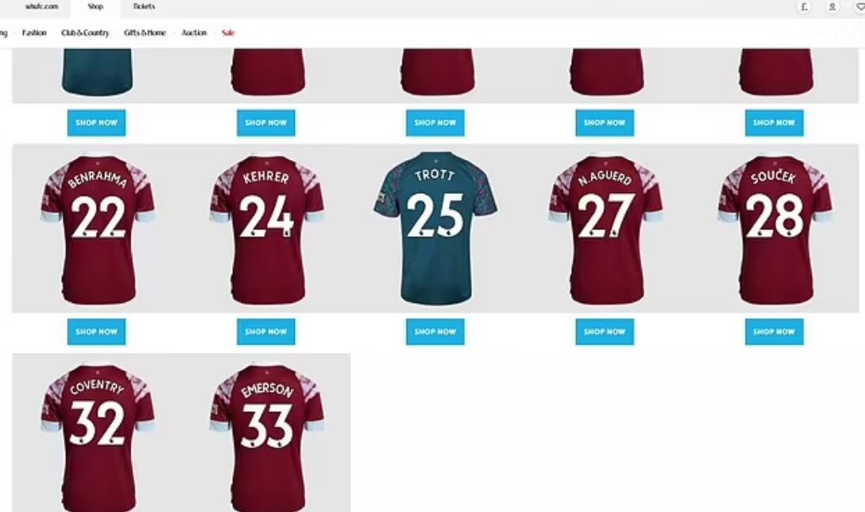Open the Gifts & Home menu
The height and width of the screenshot is (512, 865).
tap(145, 33)
